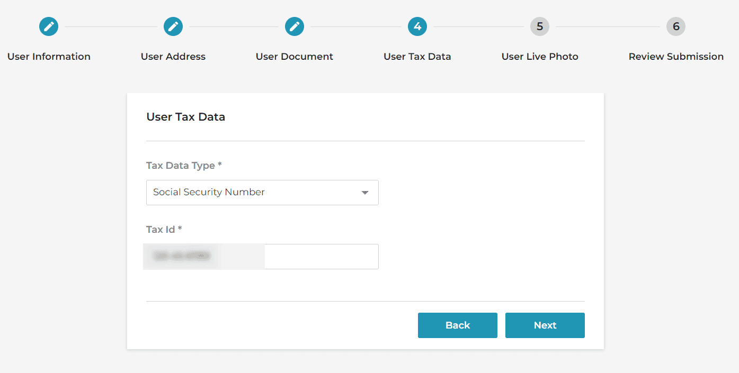Click the User Document pencil step icon
Screen dimensions: 739x373
(x=295, y=26)
